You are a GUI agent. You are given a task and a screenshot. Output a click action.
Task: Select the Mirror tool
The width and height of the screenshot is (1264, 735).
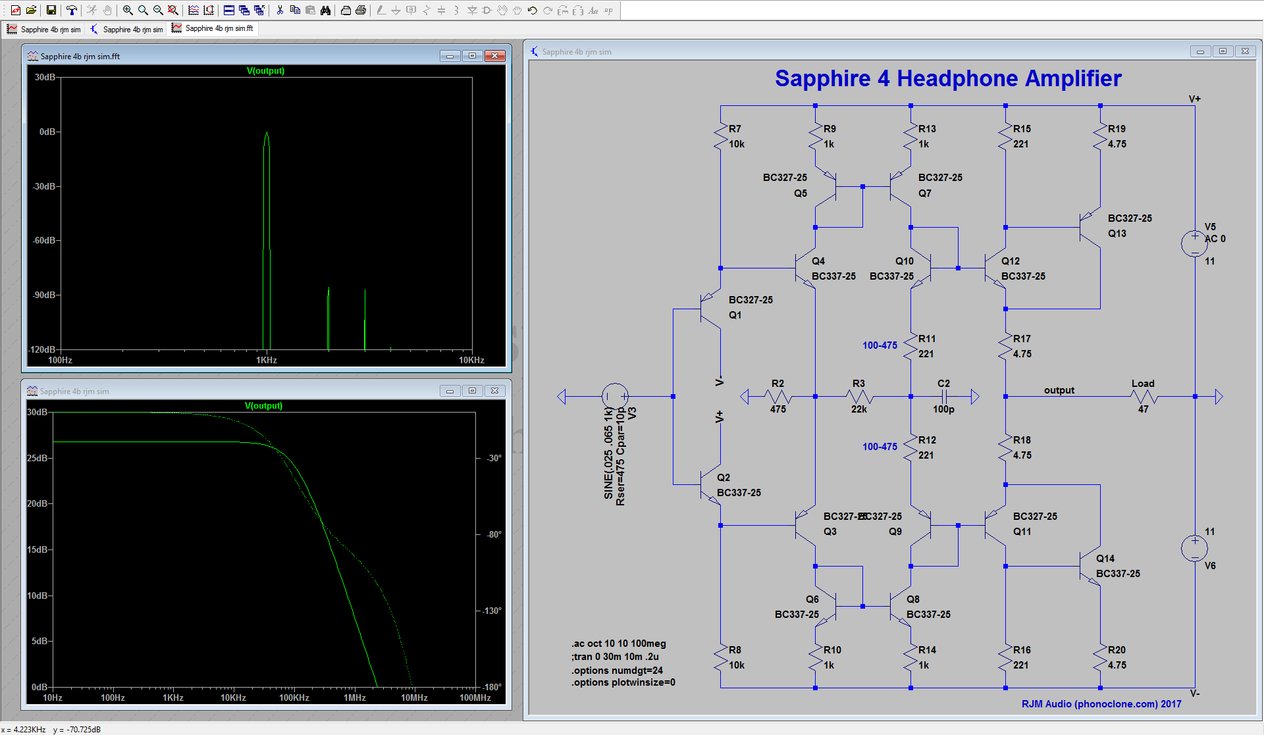pyautogui.click(x=578, y=10)
